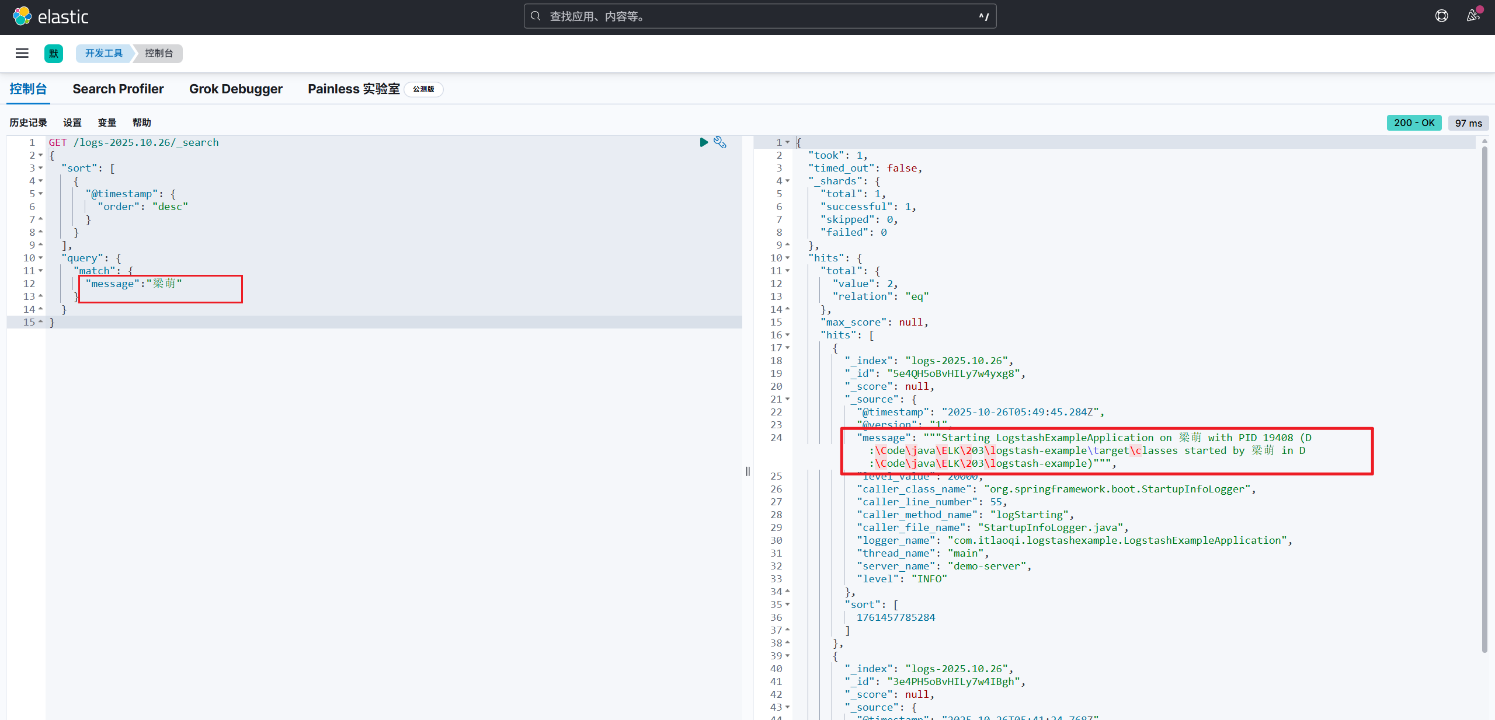Click the Elastic logo icon
The width and height of the screenshot is (1495, 720).
pyautogui.click(x=22, y=16)
